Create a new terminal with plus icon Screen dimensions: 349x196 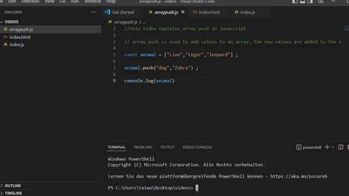[x=327, y=147]
